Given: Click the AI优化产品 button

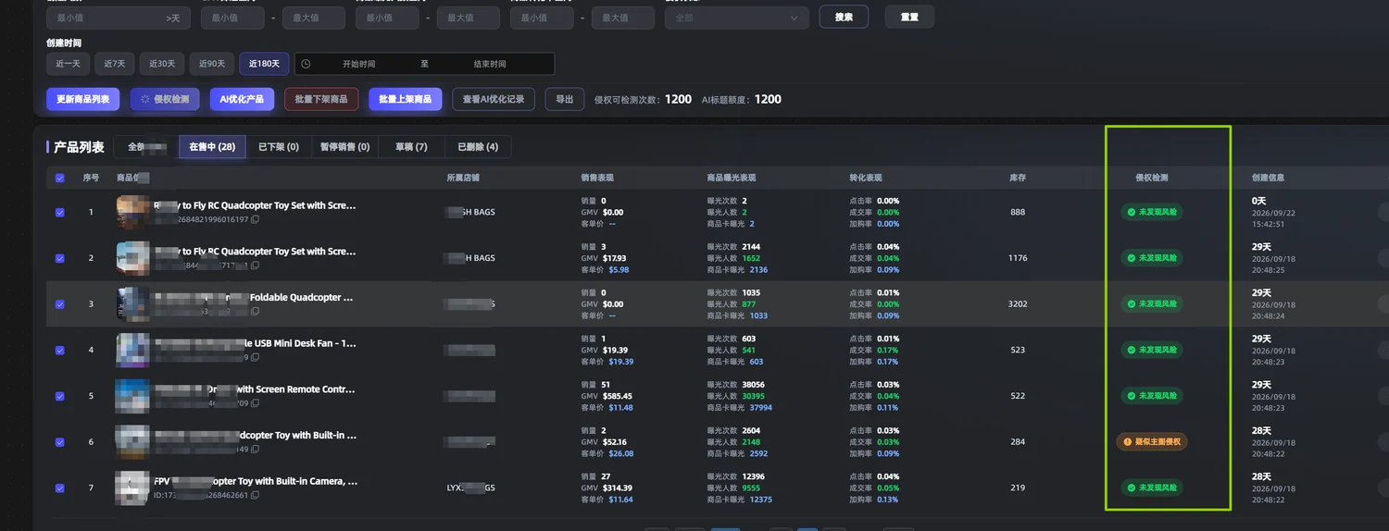Looking at the screenshot, I should tap(242, 99).
